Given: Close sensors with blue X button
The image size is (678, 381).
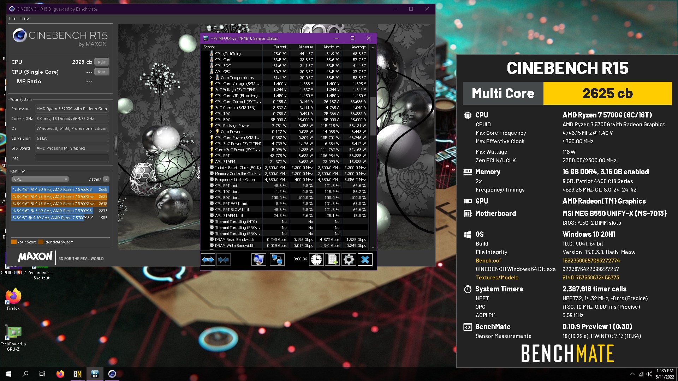Looking at the screenshot, I should tap(365, 260).
